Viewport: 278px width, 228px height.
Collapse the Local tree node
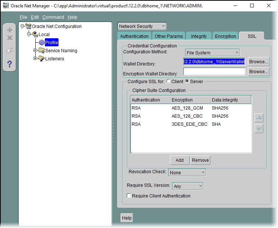[29, 35]
